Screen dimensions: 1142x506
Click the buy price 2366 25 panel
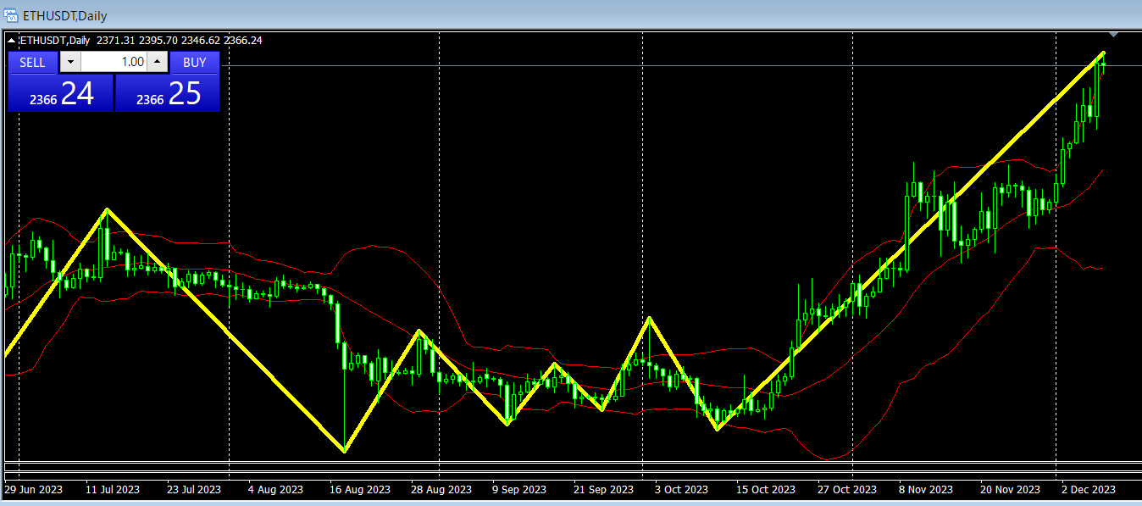(167, 93)
